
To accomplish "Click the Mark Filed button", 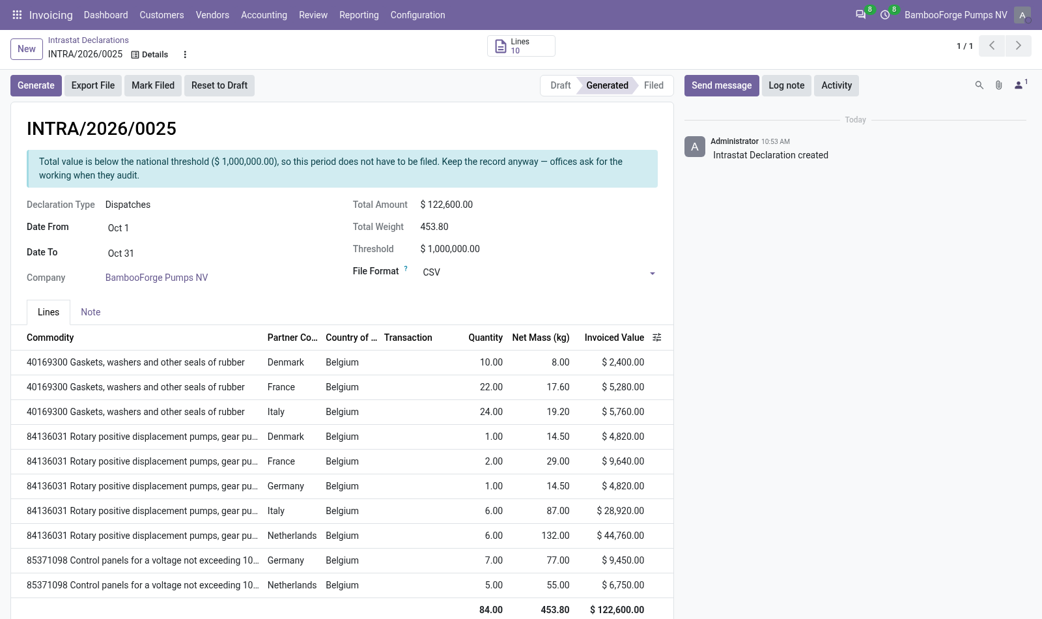I will point(153,85).
